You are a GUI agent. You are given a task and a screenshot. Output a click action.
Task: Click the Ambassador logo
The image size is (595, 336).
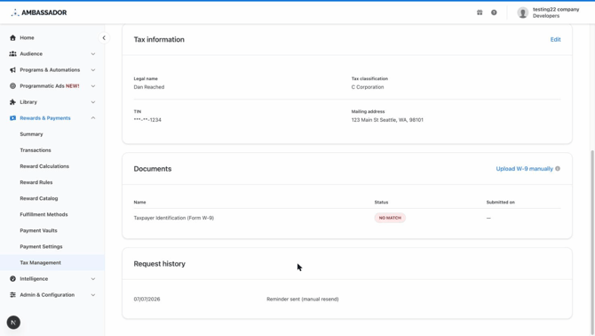point(39,12)
